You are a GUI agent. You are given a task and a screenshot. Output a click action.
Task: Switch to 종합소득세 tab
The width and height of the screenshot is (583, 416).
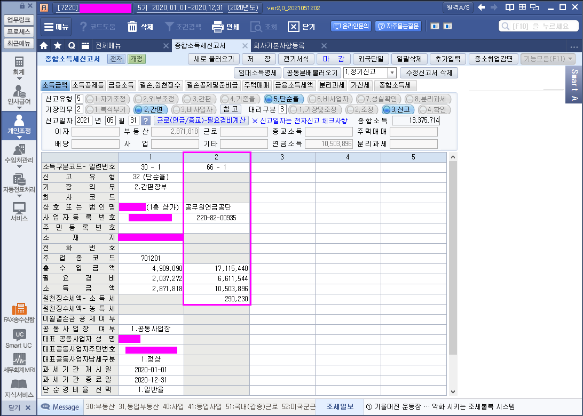395,85
